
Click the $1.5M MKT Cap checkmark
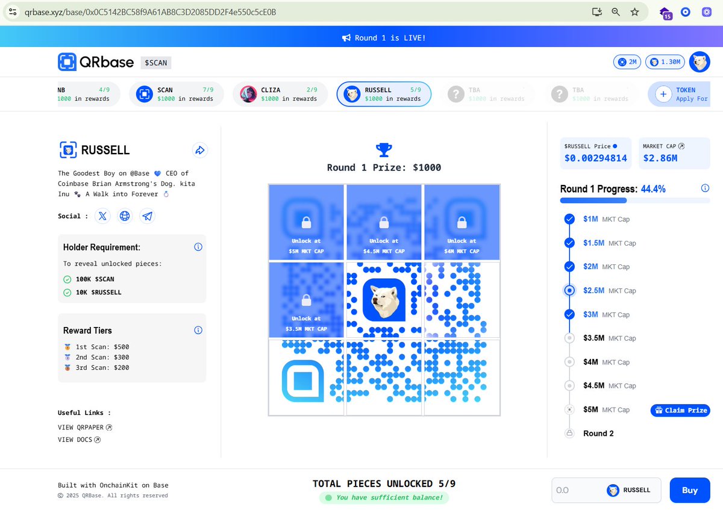coord(569,243)
